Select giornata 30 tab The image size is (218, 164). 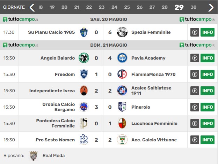pos(194,7)
